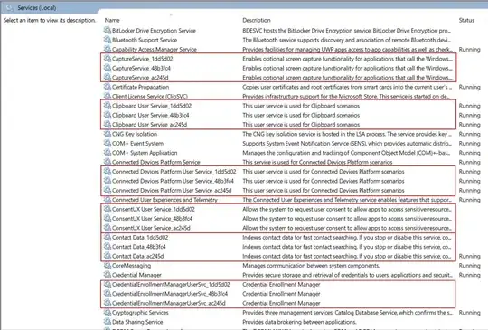The image size is (488, 330).
Task: Sort by the Description column header
Action: [257, 20]
